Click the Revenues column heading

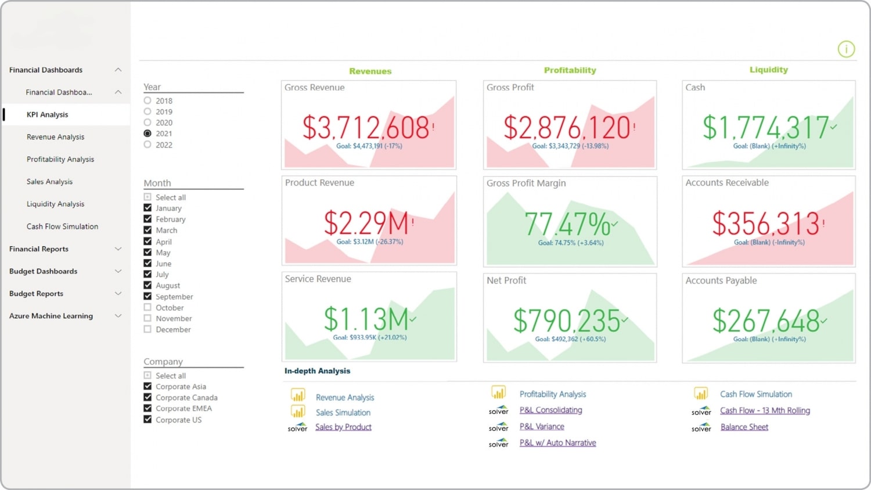pos(370,71)
